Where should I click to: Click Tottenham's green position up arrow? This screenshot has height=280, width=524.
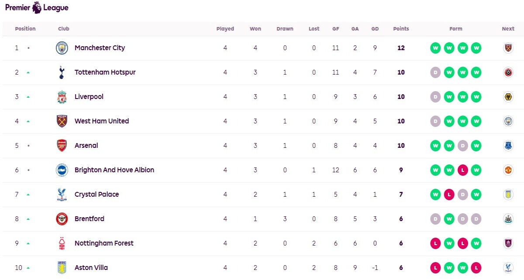[28, 72]
